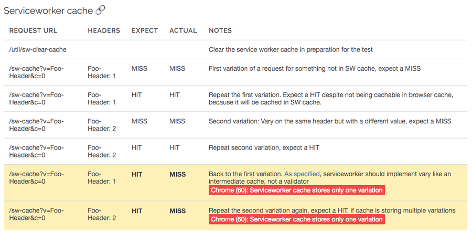This screenshot has height=234, width=472.
Task: Click Foo-Header: 2 in the last row
Action: [x=102, y=214]
